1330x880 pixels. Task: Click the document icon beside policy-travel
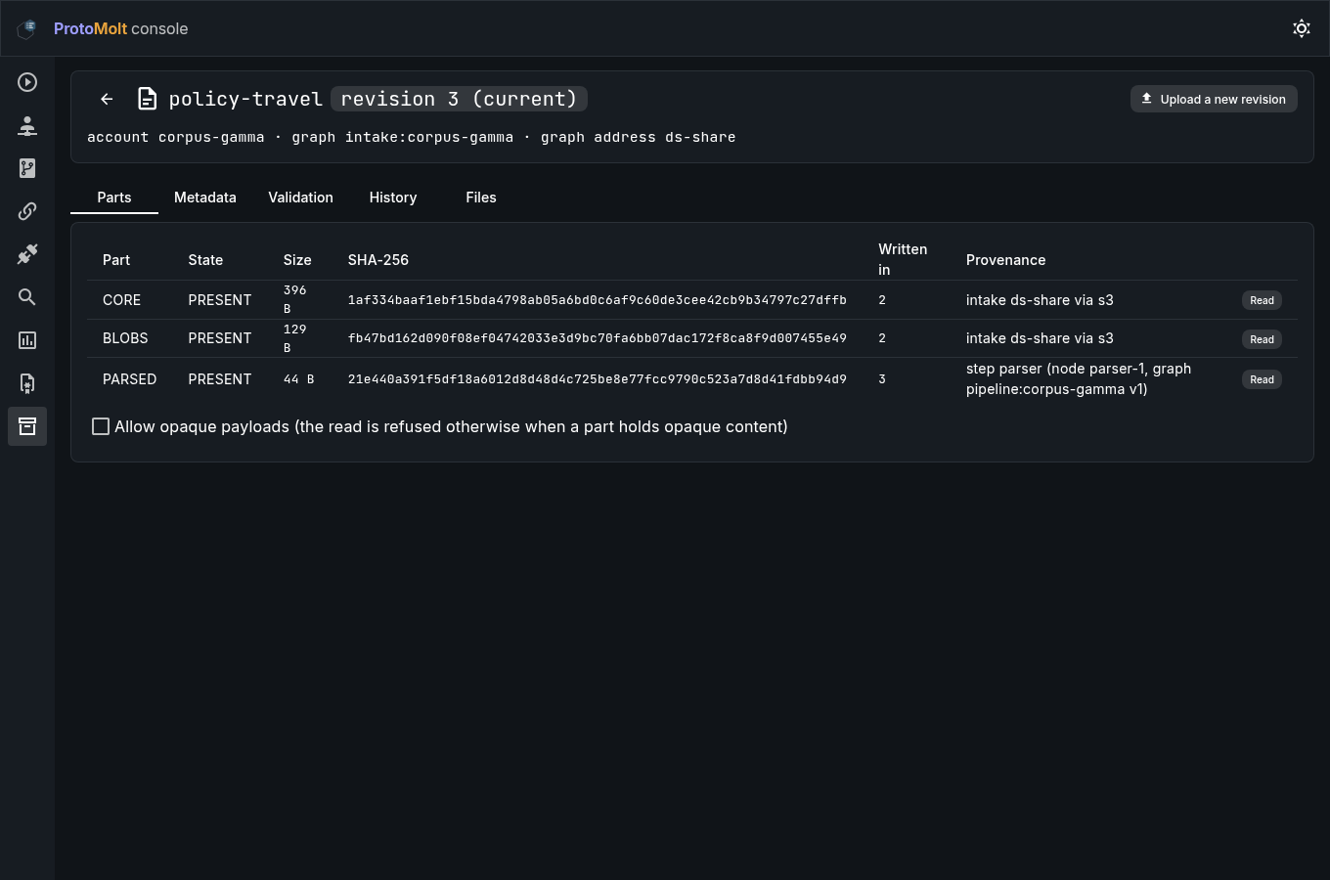[x=147, y=99]
